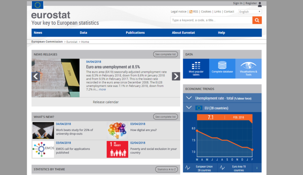Viewport: 303px width, 175px height.
Task: Open the About Eurostat menu
Action: coord(183,33)
